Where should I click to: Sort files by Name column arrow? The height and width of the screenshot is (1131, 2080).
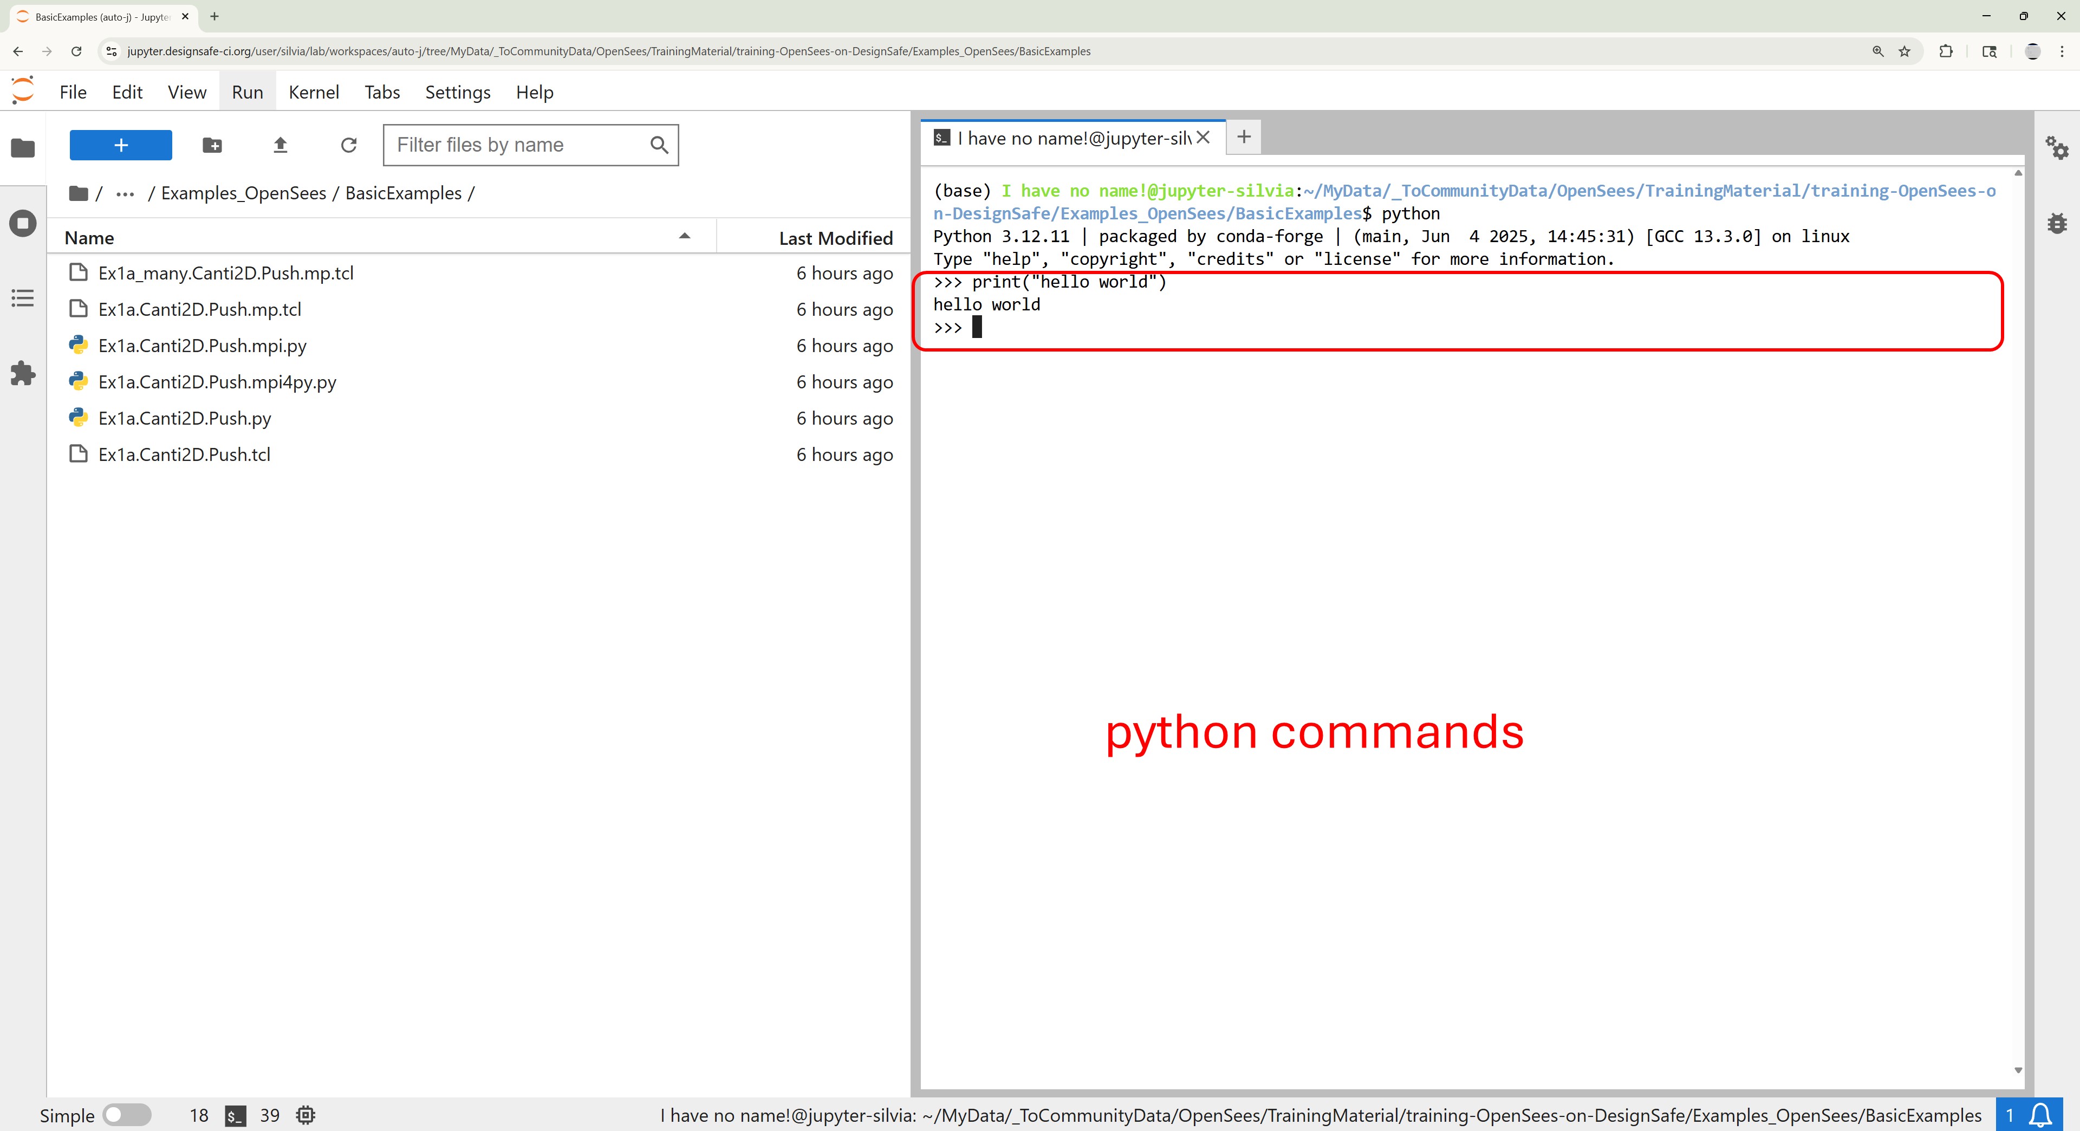[x=684, y=237]
